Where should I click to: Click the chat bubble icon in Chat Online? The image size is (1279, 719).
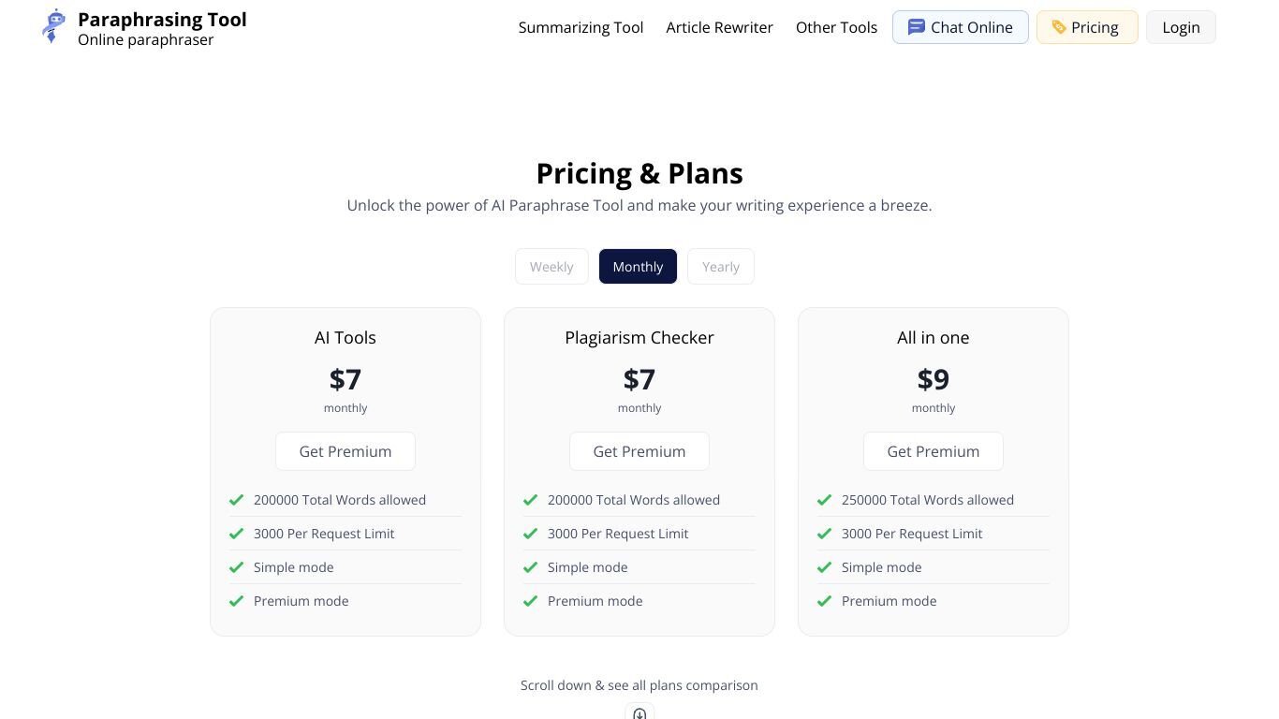coord(916,27)
